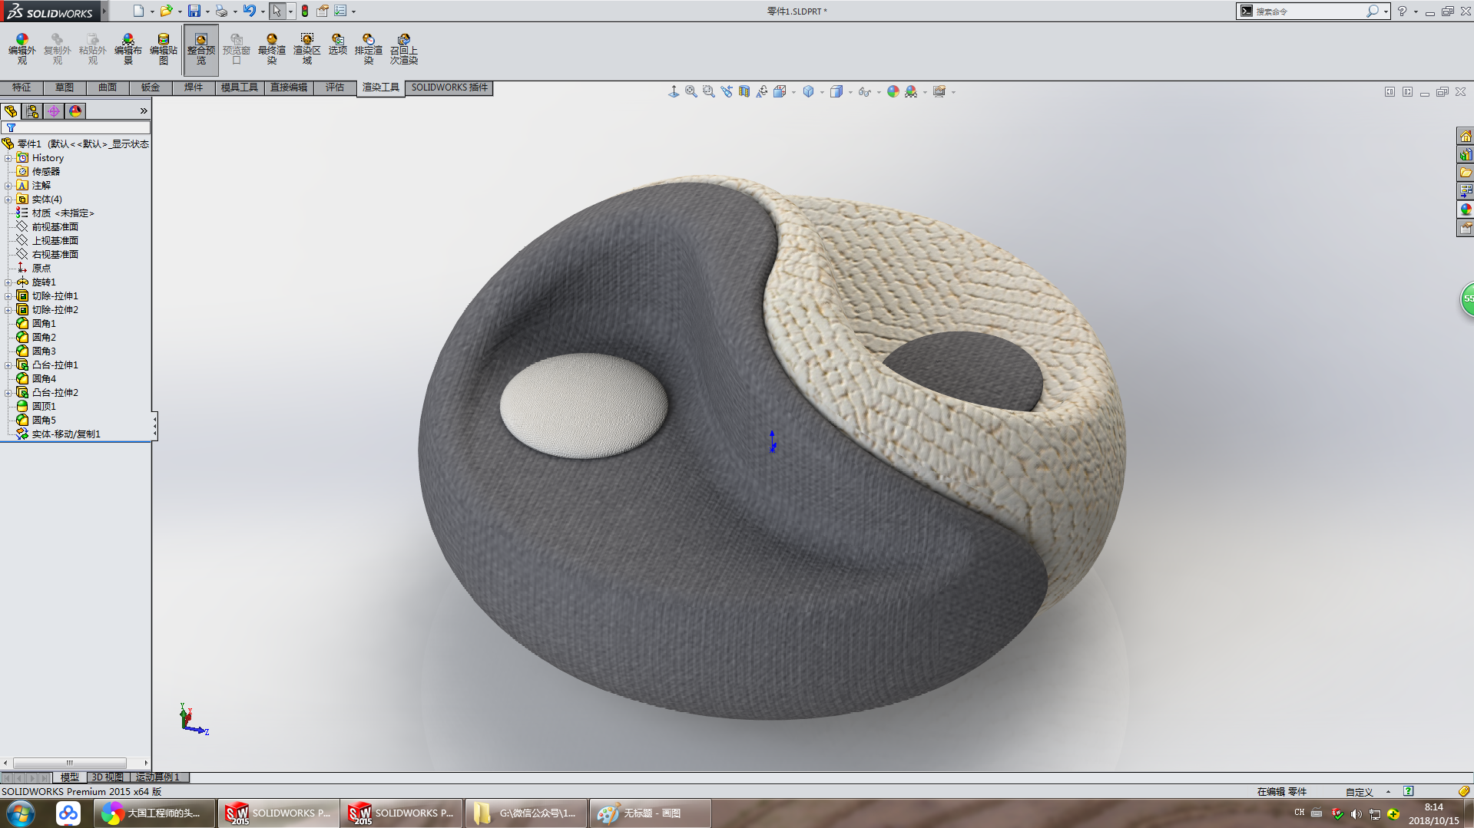
Task: Switch to the 特征 (Features) tab
Action: click(22, 87)
